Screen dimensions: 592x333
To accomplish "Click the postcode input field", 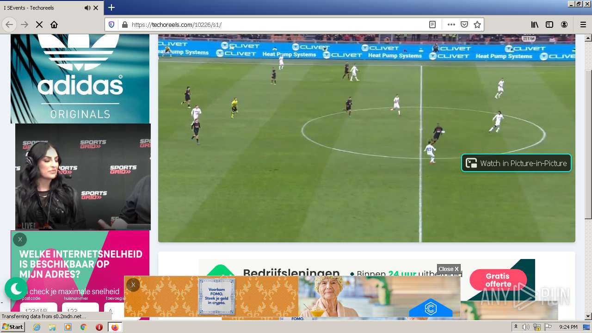I will point(38,311).
